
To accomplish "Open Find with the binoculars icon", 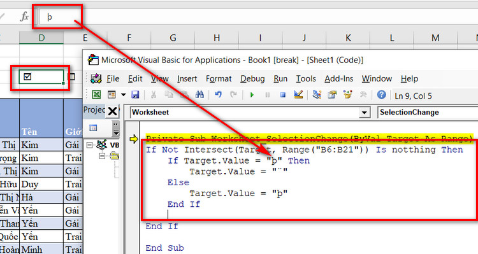I will pos(199,95).
